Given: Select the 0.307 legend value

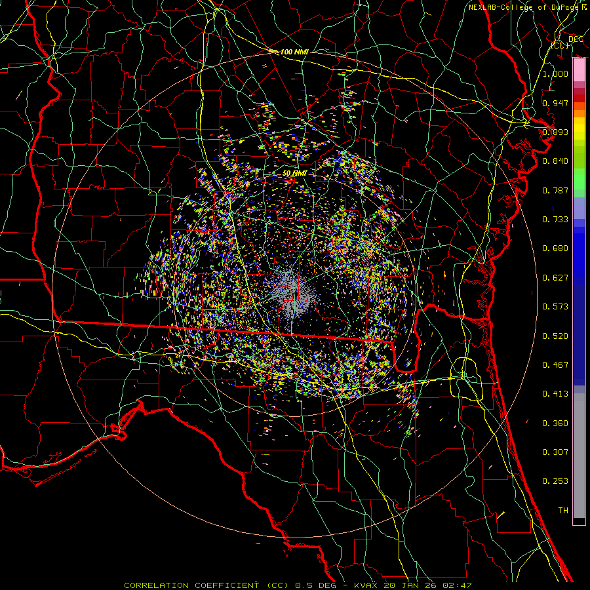Looking at the screenshot, I should click(555, 452).
